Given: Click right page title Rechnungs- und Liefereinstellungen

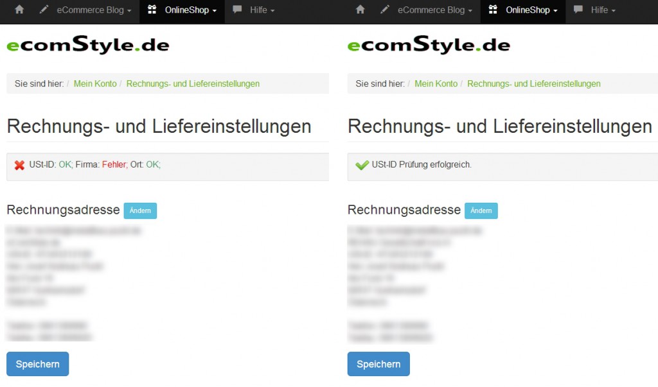Looking at the screenshot, I should tap(500, 126).
